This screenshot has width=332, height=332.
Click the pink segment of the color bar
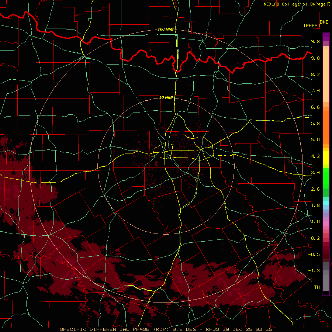pos(326,224)
